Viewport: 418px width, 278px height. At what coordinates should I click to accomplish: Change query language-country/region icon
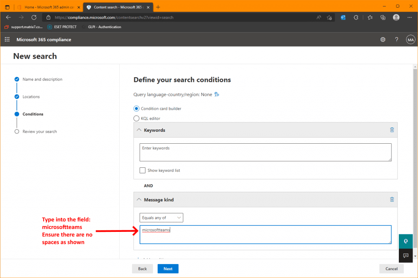pos(217,94)
